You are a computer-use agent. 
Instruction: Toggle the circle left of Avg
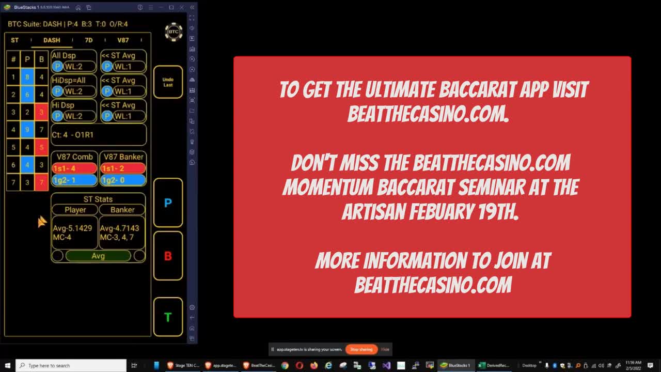(57, 256)
